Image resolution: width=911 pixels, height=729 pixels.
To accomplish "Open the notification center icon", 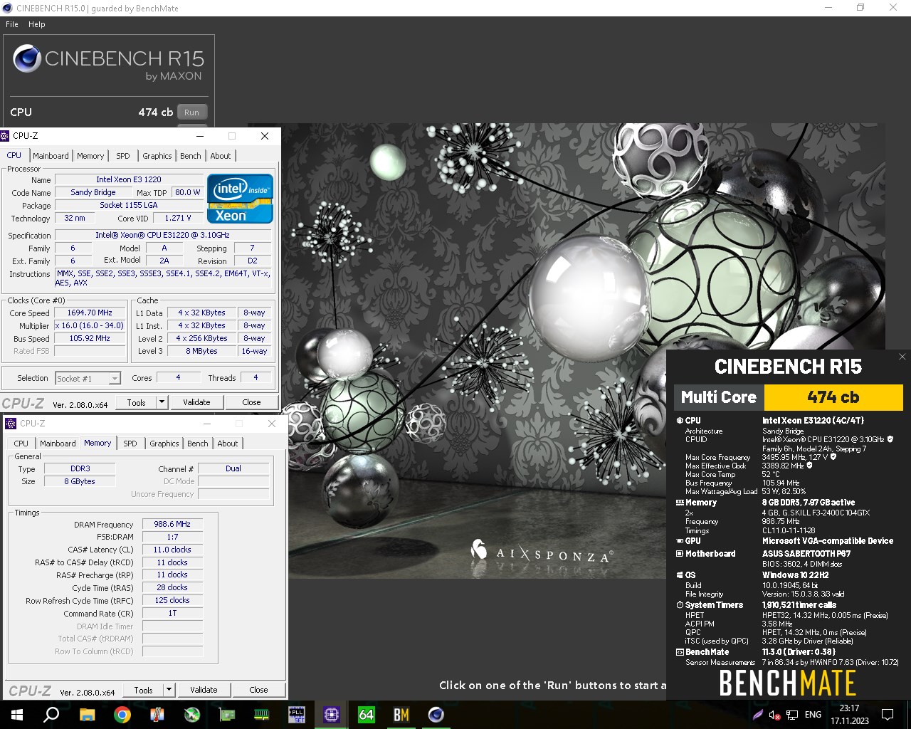I will [x=888, y=715].
